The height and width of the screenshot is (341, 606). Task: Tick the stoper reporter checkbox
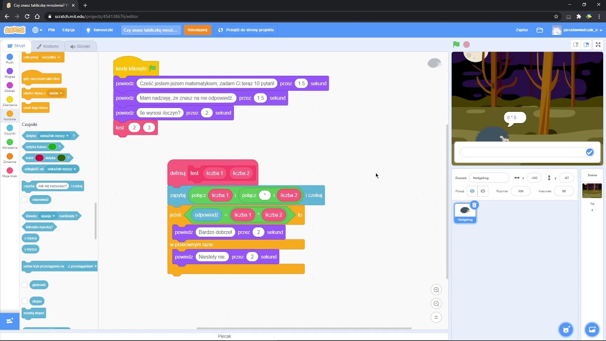coord(25,301)
